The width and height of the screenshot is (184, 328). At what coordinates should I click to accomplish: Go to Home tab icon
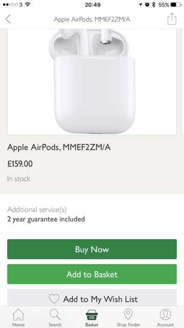(x=18, y=314)
